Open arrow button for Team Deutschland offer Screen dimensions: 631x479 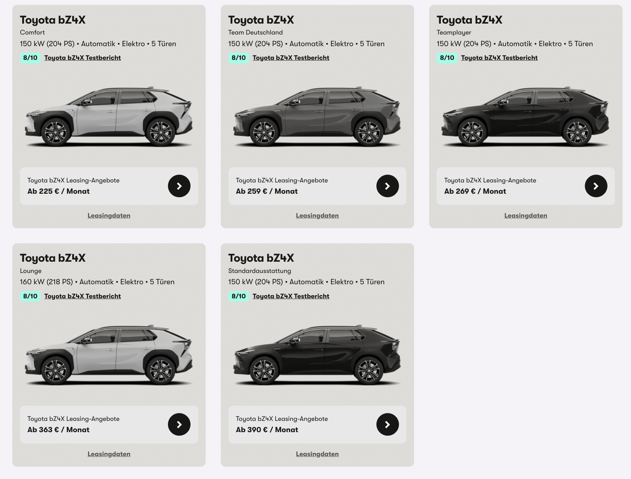point(388,186)
